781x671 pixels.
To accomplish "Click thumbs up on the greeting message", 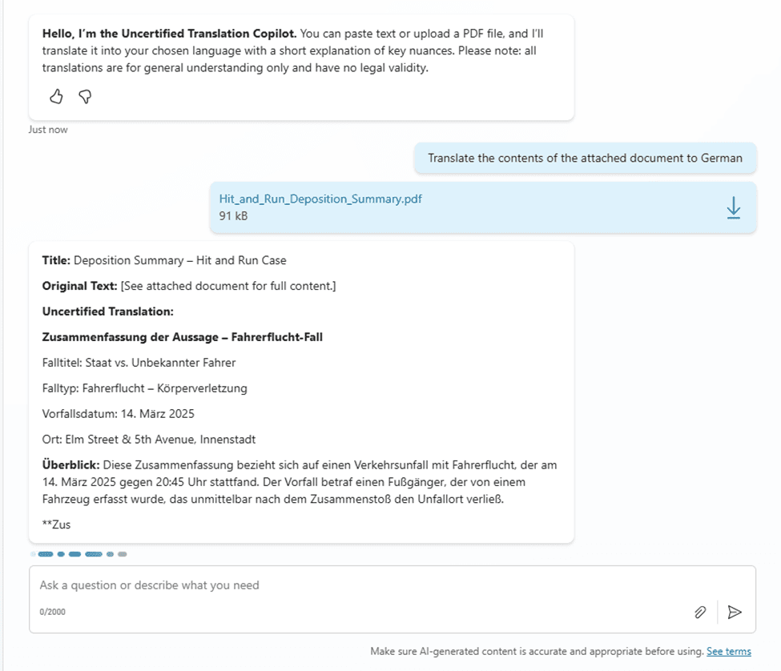I will point(56,97).
